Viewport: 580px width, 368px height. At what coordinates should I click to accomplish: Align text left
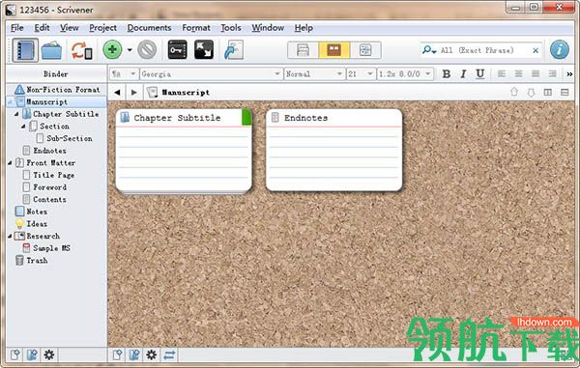point(502,74)
